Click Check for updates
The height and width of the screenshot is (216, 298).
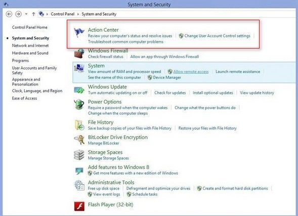(x=170, y=93)
